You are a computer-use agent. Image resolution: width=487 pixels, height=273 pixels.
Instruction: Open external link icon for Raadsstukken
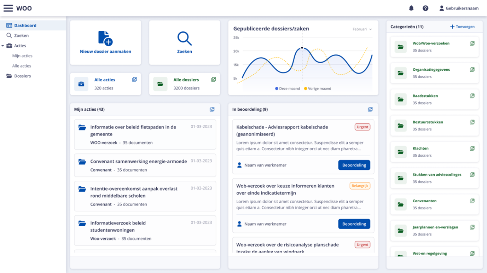pos(472,96)
